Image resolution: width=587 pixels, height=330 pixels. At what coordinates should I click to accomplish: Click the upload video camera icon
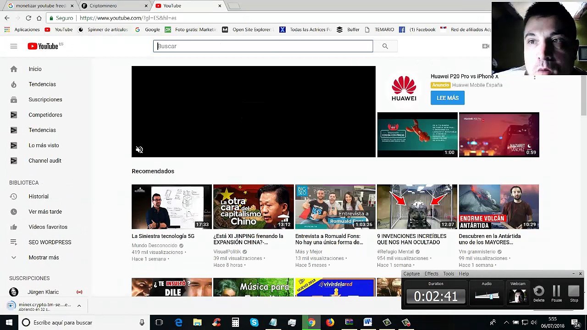(486, 46)
